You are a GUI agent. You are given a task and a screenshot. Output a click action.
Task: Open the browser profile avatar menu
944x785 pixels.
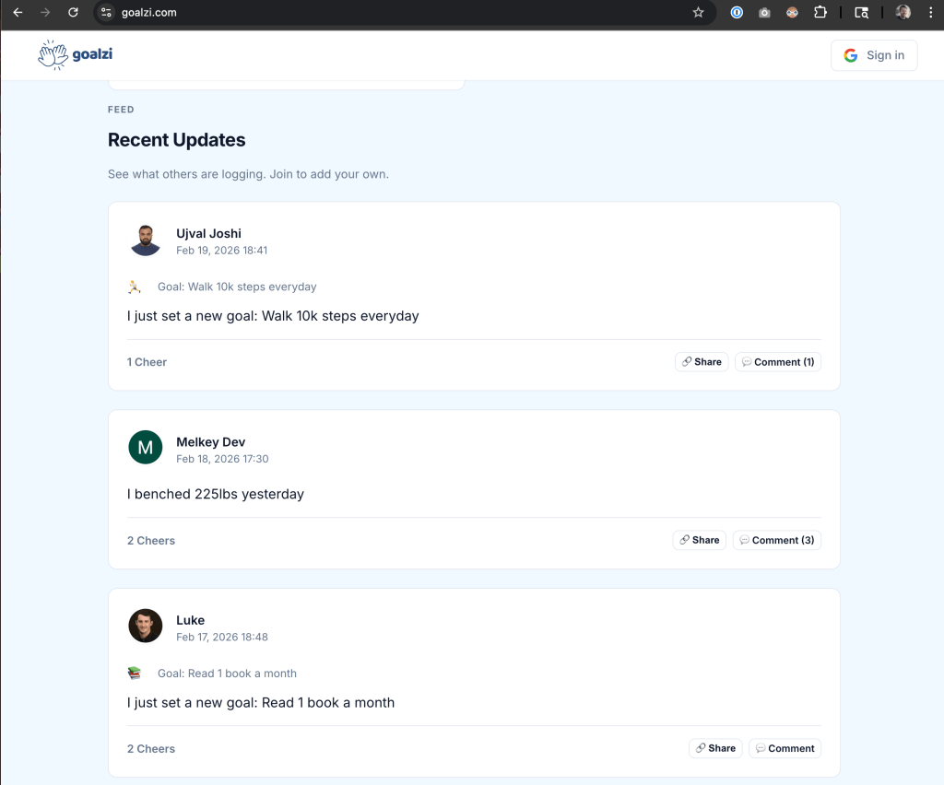click(902, 12)
